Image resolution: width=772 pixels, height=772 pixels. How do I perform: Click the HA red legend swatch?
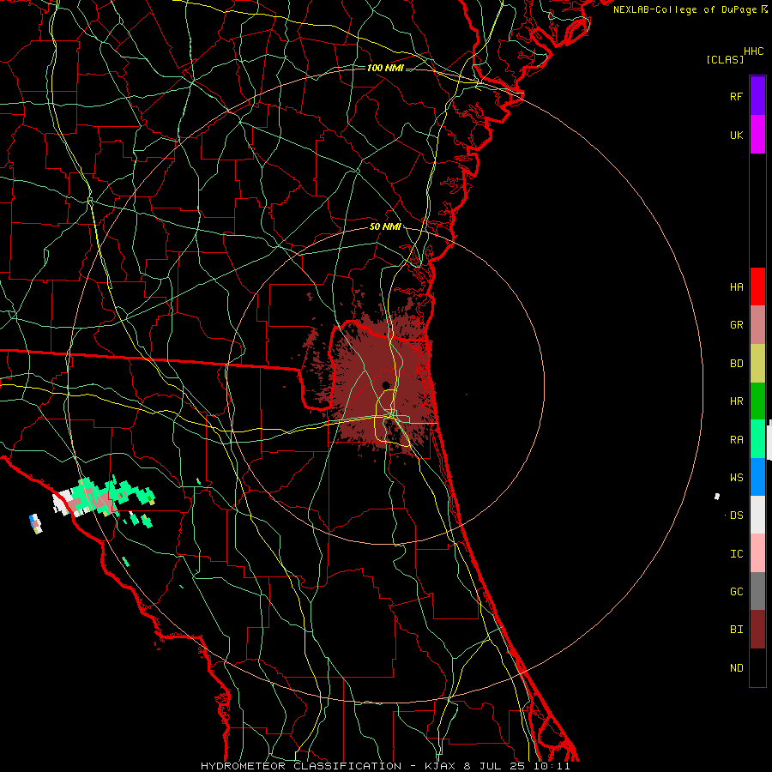click(x=757, y=286)
